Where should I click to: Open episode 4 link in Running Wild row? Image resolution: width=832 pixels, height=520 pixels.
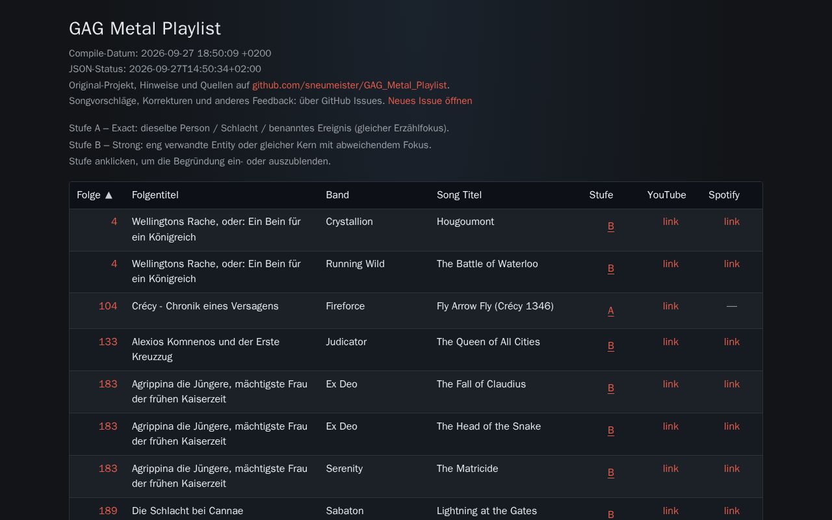coord(114,264)
